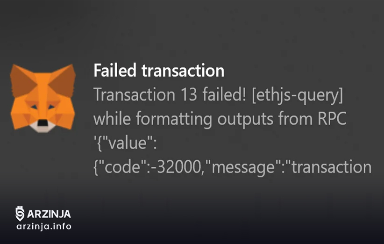
Task: Click the ARZINJA wordmark text
Action: (49, 214)
